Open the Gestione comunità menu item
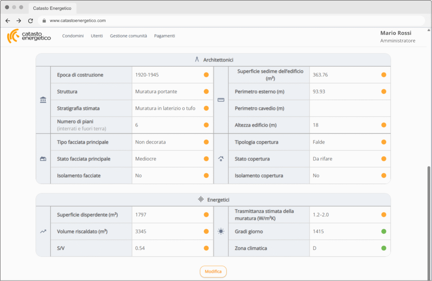The image size is (432, 281). pos(128,36)
